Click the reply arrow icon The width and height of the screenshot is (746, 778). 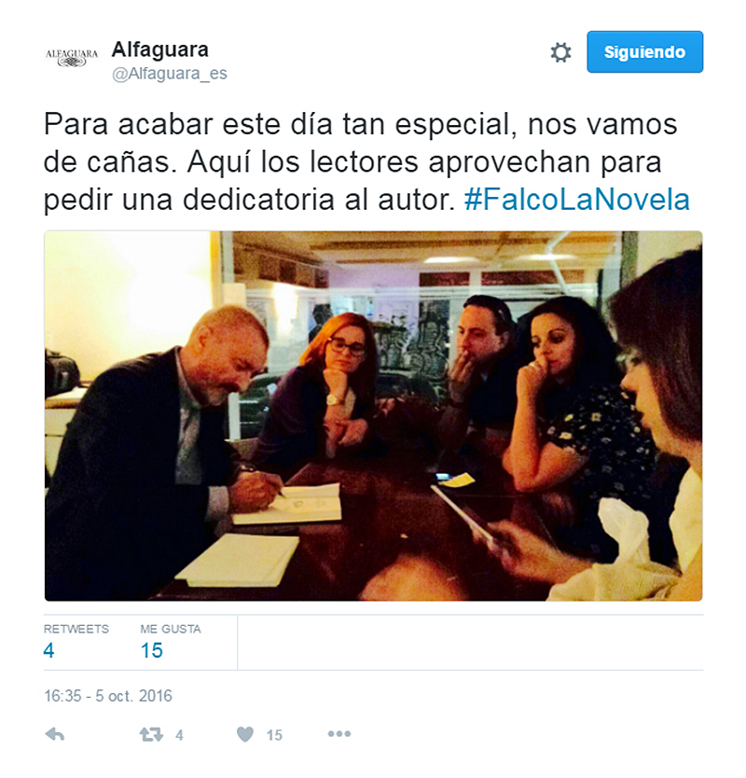55,734
